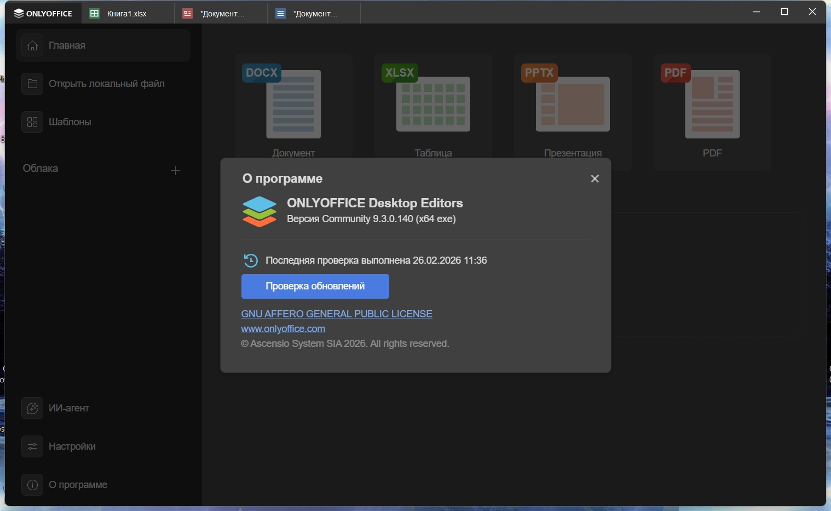
Task: Open the GNU AFFERO GENERAL PUBLIC LICENSE link
Action: (337, 314)
